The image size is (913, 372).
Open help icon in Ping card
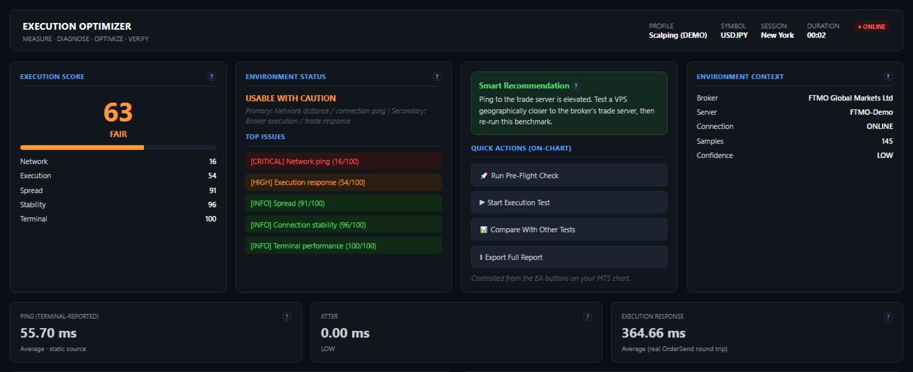287,317
